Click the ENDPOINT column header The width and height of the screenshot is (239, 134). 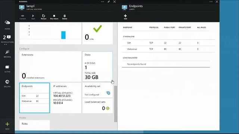128,28
